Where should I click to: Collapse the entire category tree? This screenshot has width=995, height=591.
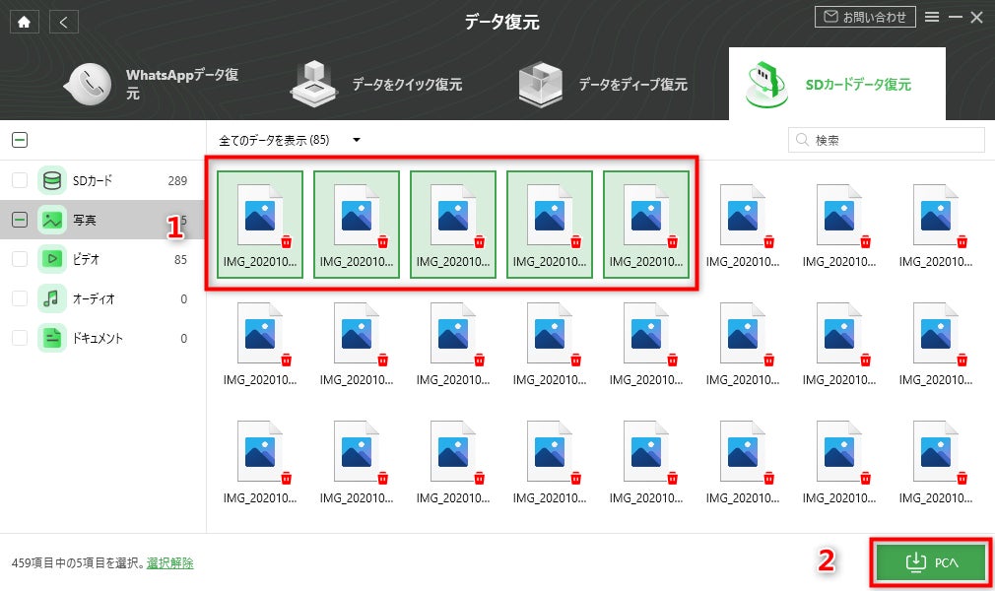click(20, 140)
